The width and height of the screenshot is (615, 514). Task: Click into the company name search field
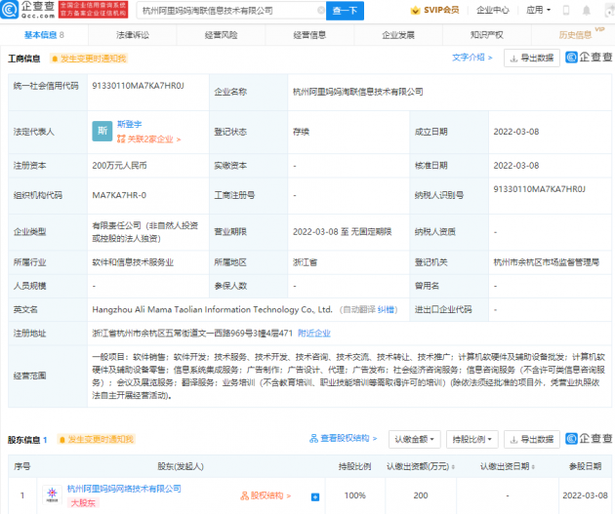(229, 11)
